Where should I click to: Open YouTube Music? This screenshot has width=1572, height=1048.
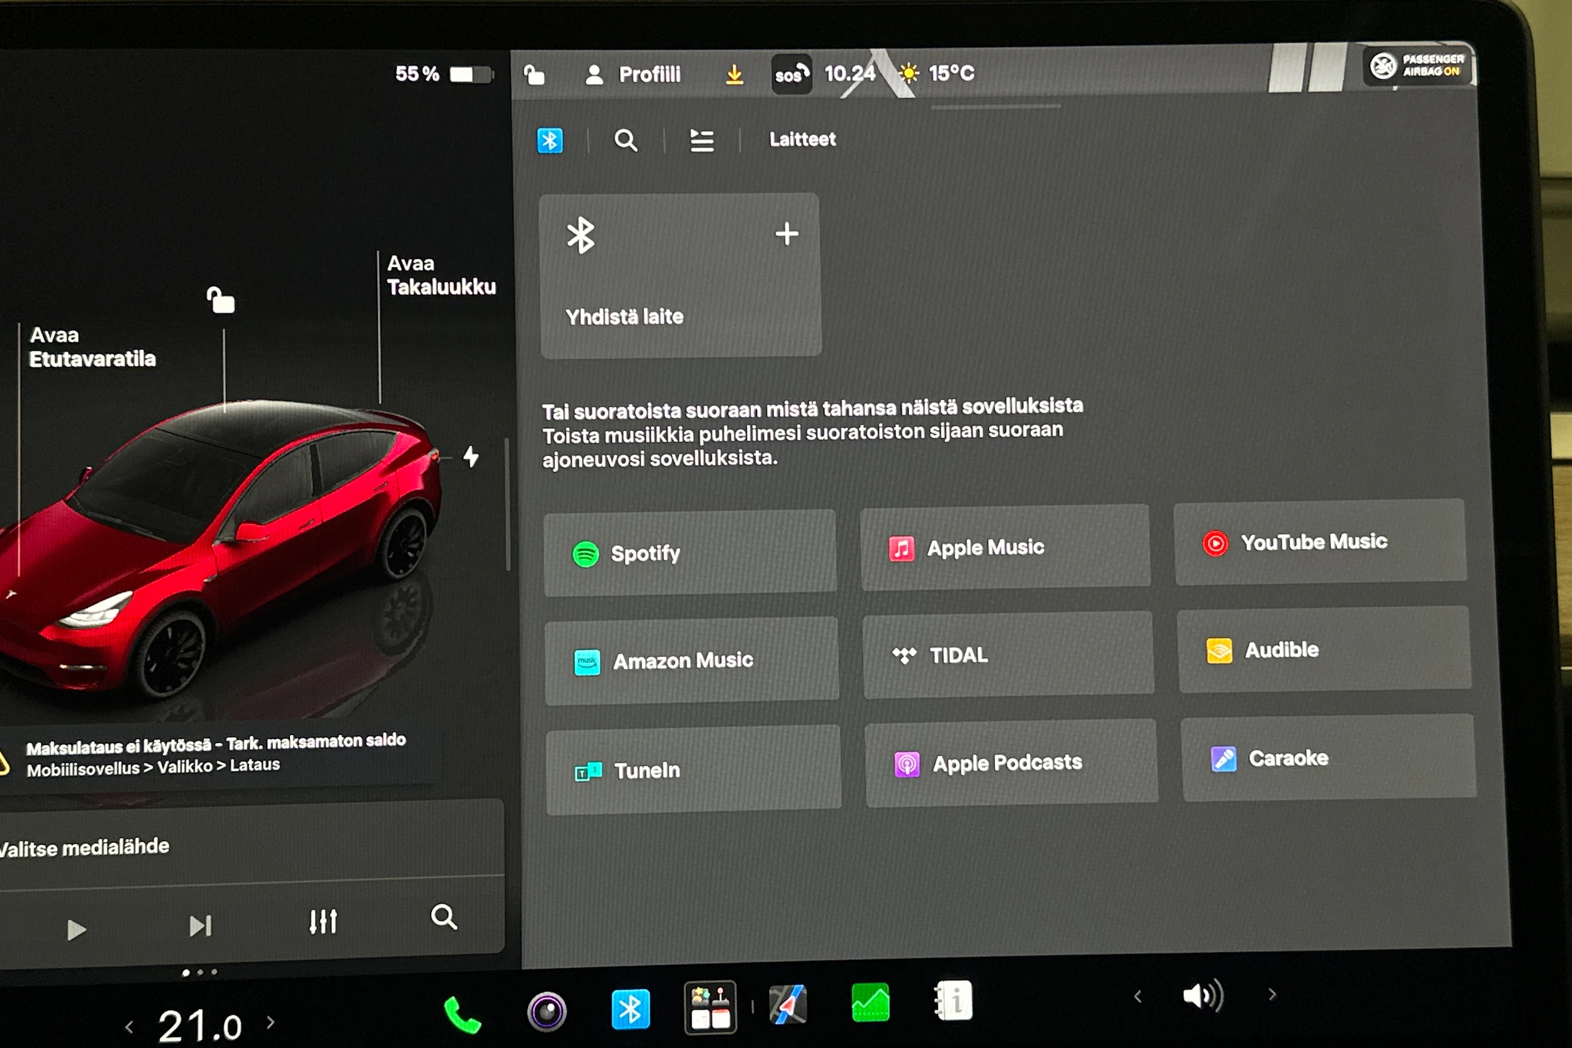click(x=1320, y=542)
